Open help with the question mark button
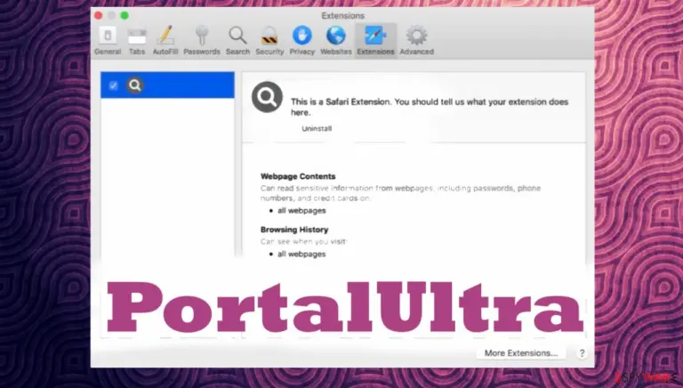Viewport: 683px width, 388px height. (x=582, y=353)
